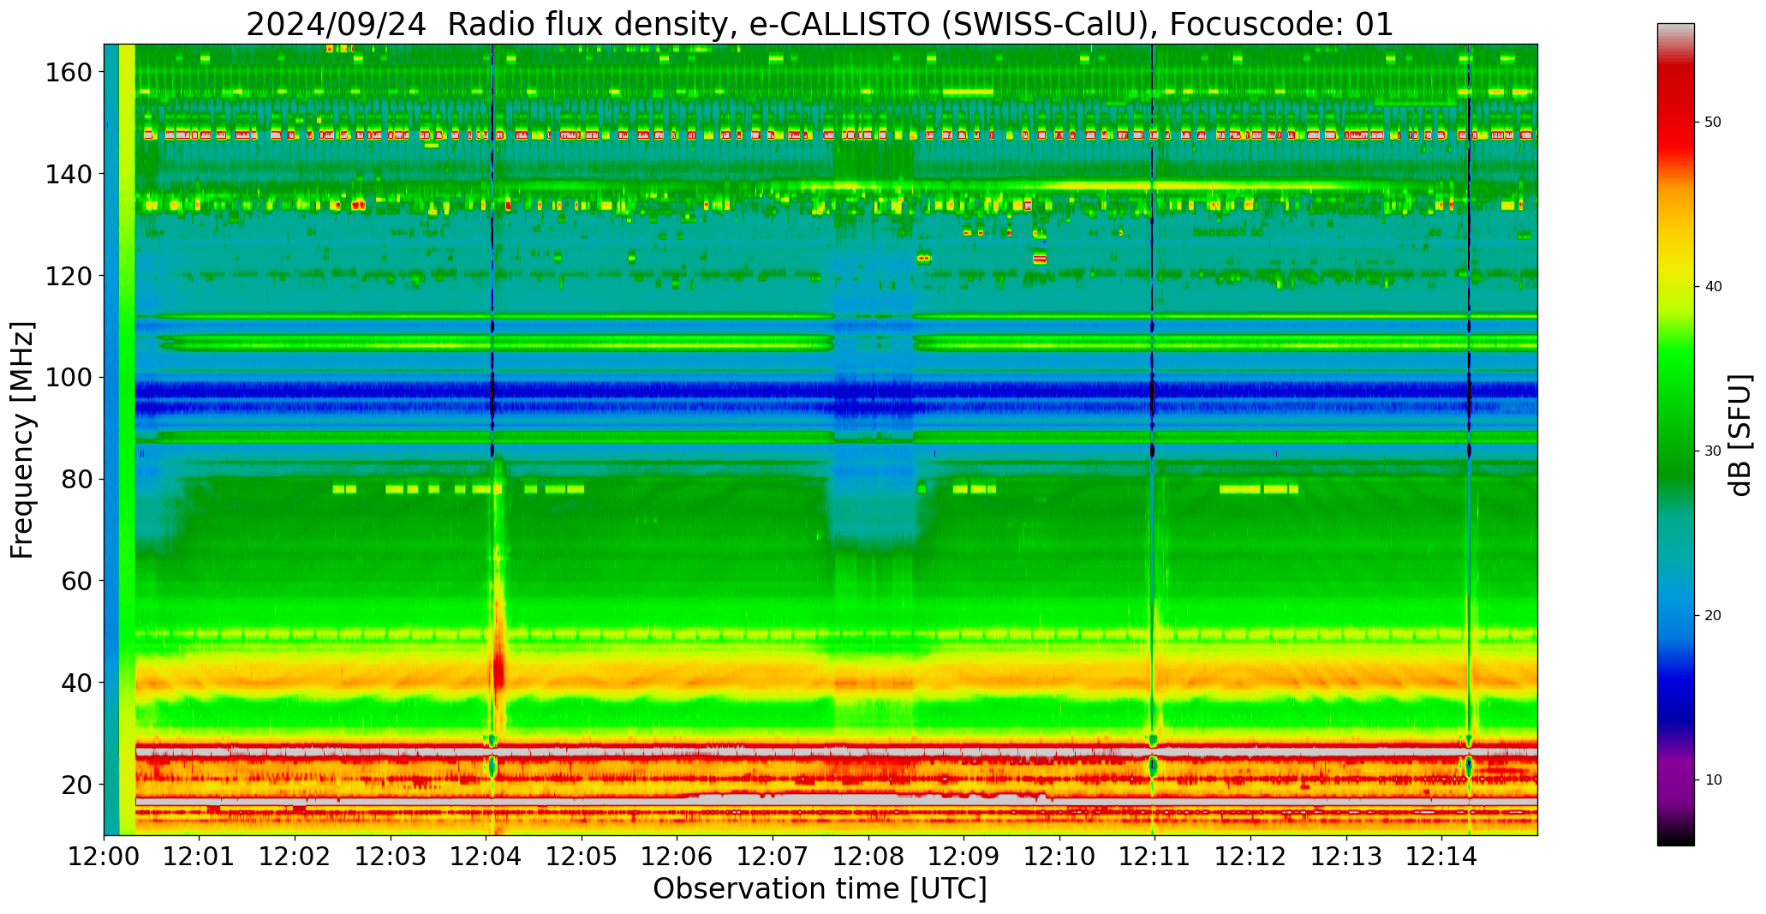The height and width of the screenshot is (914, 1766).
Task: Click the 160 frequency tick label
Action: click(x=67, y=73)
